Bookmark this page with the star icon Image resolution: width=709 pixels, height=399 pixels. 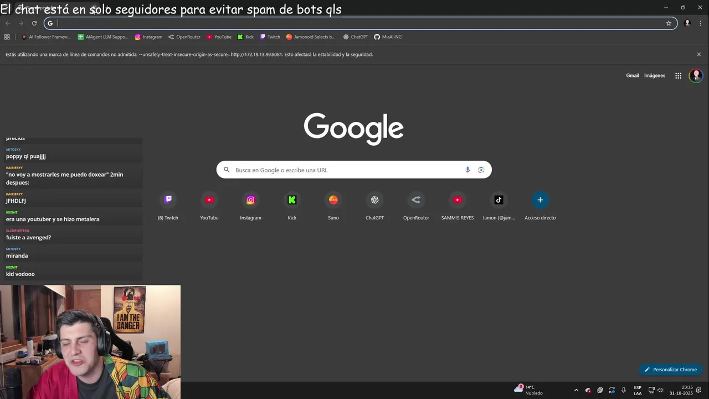[669, 23]
